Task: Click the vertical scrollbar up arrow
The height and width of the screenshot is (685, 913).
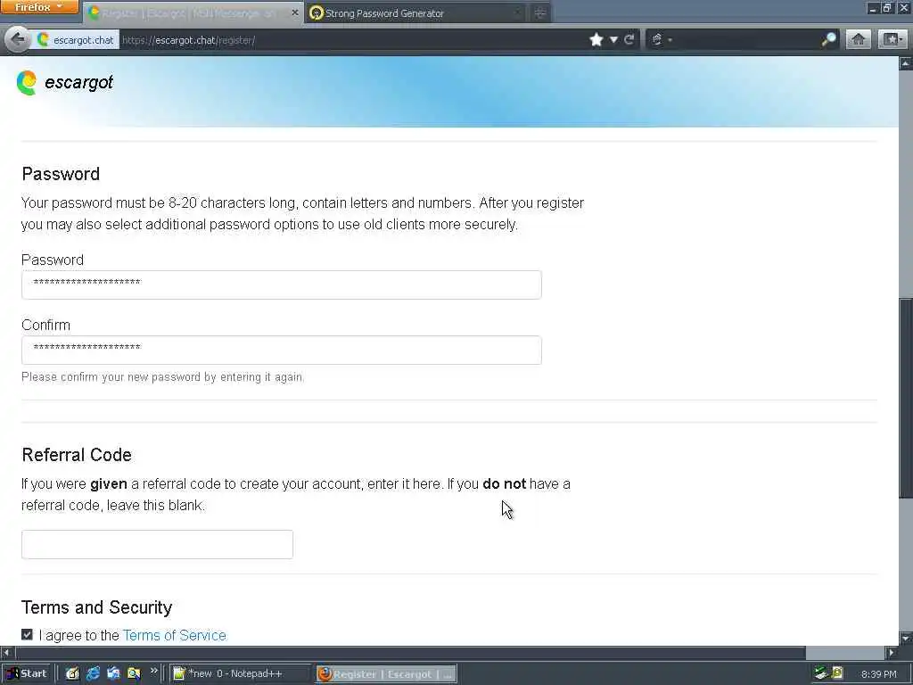Action: [x=906, y=62]
